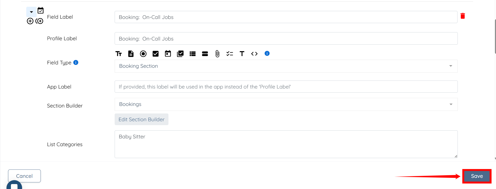
Task: Select the code brackets field type icon
Action: tap(254, 54)
